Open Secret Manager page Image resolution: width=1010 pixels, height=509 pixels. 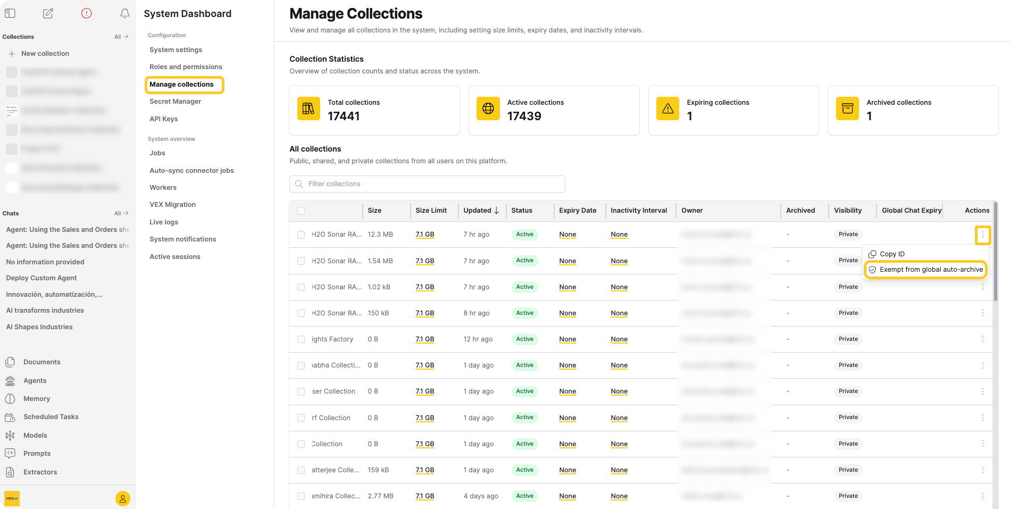pyautogui.click(x=175, y=102)
